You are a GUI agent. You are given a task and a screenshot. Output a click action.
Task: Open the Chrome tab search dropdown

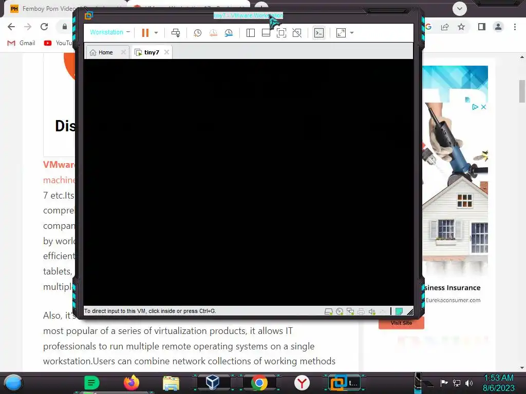[460, 9]
